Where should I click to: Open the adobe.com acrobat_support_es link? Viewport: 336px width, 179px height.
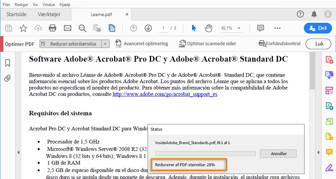pyautogui.click(x=165, y=94)
